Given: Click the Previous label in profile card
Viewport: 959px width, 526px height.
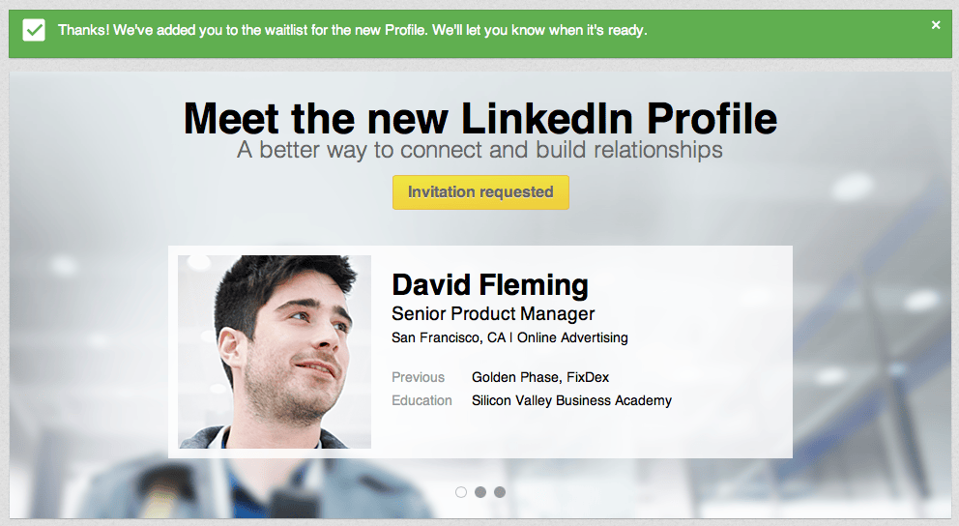Looking at the screenshot, I should (419, 377).
